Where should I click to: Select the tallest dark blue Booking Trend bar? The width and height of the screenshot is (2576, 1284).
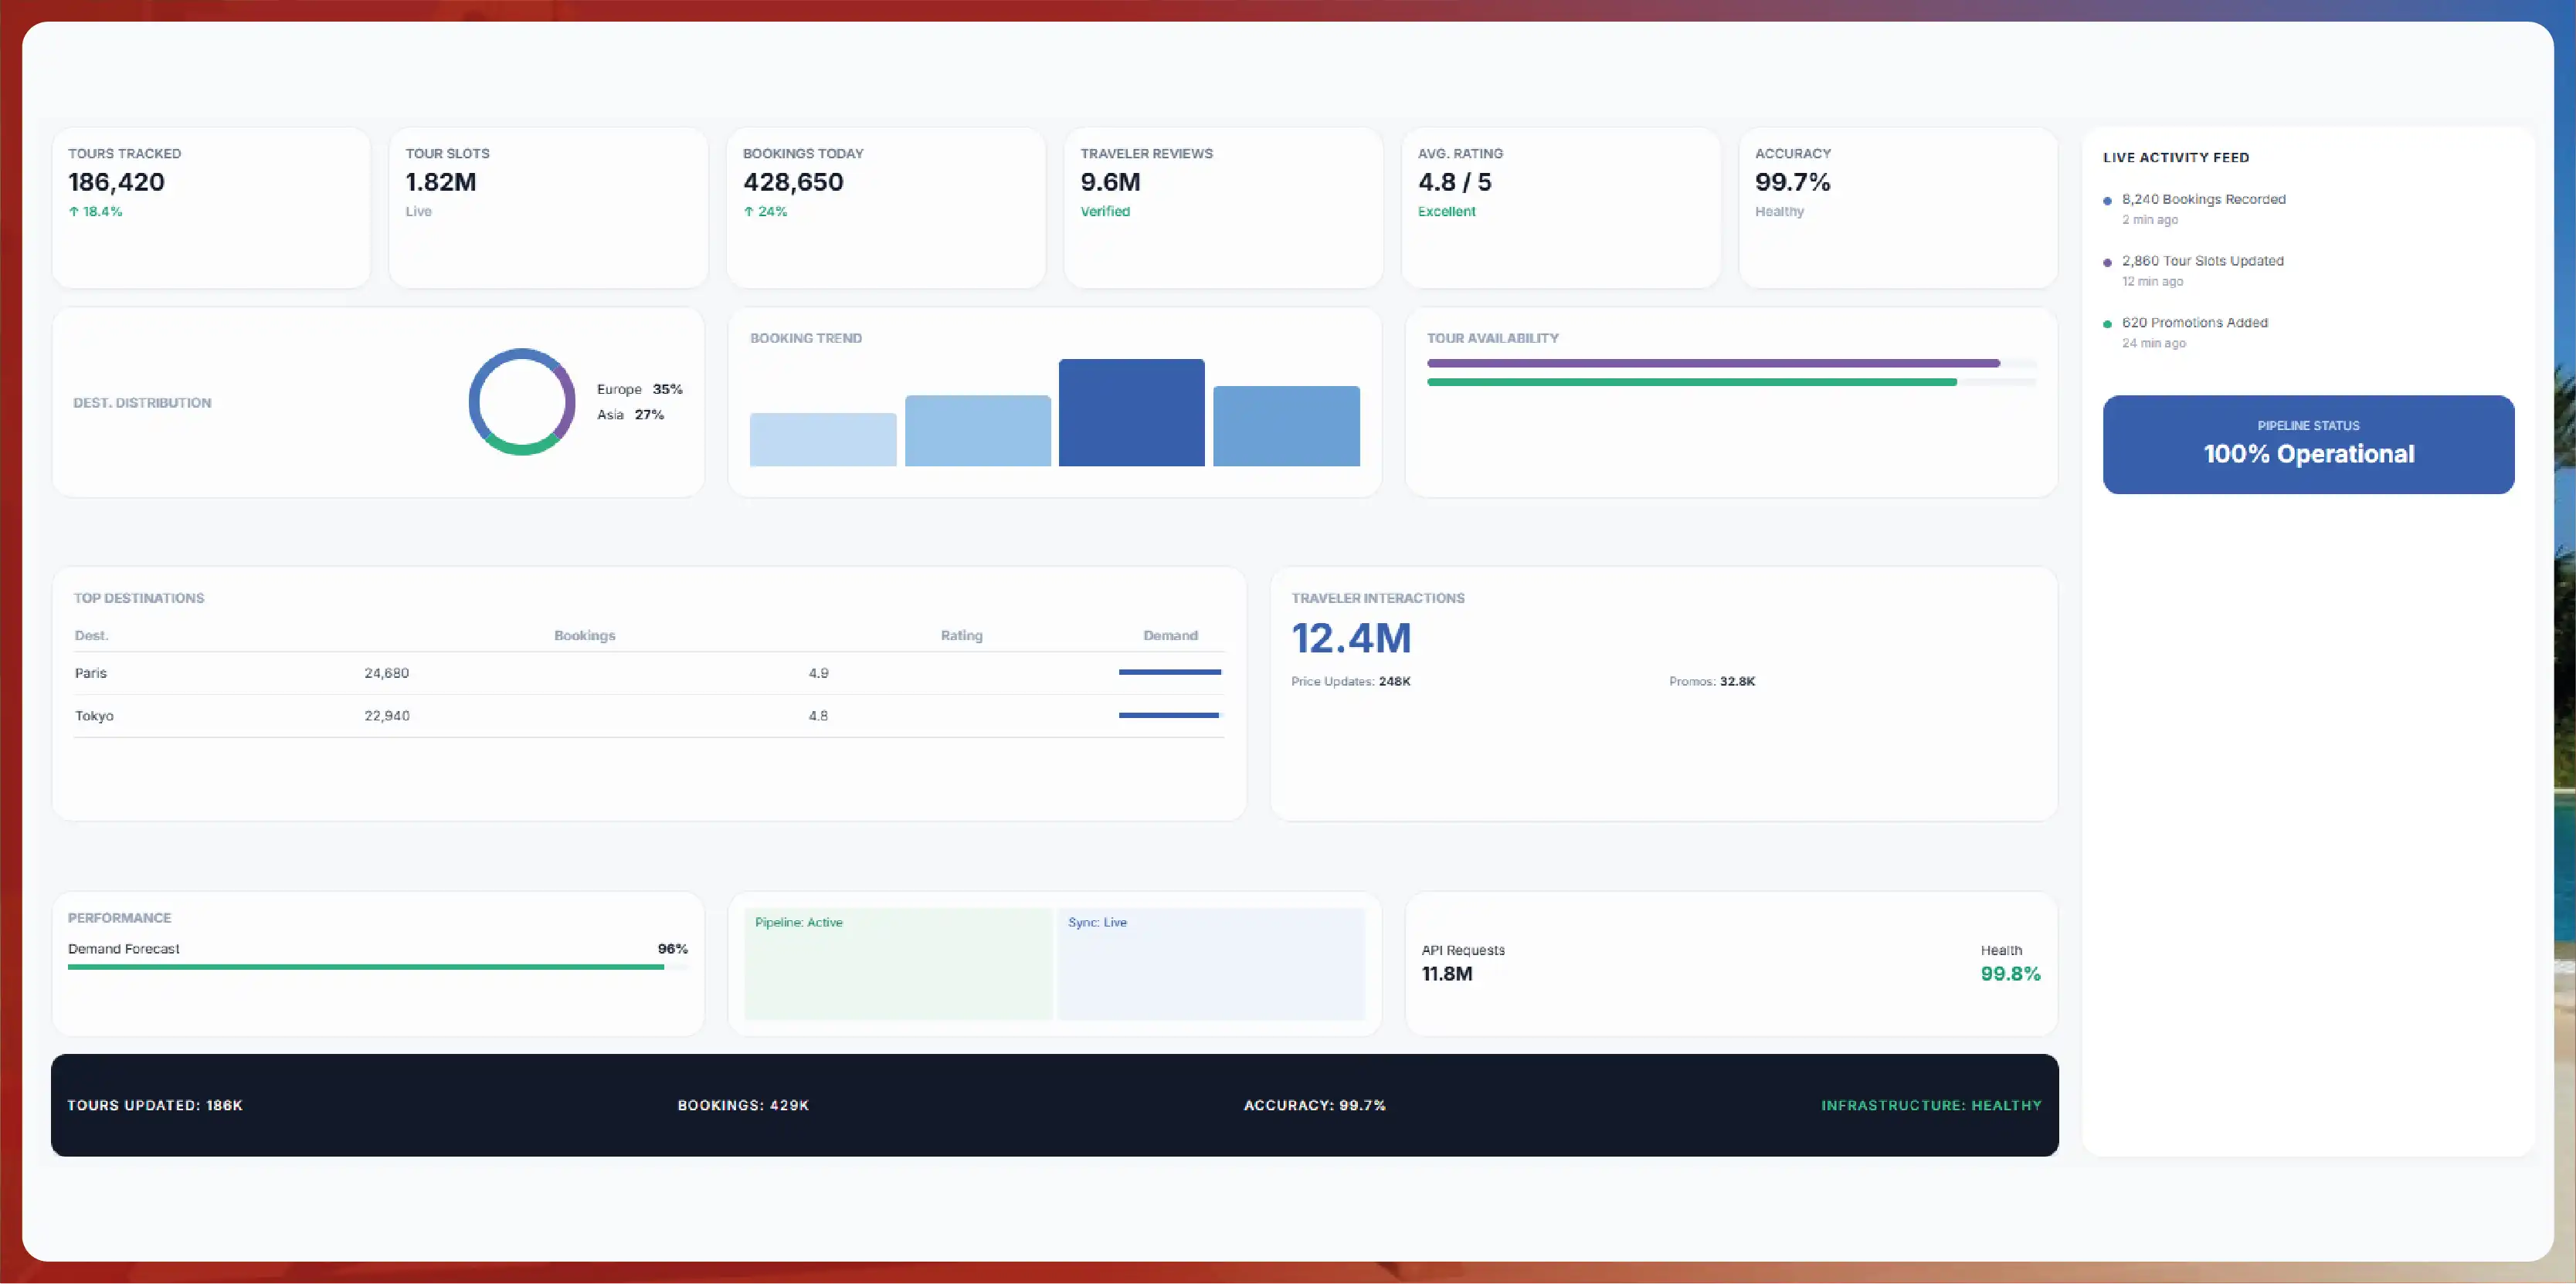(1131, 412)
